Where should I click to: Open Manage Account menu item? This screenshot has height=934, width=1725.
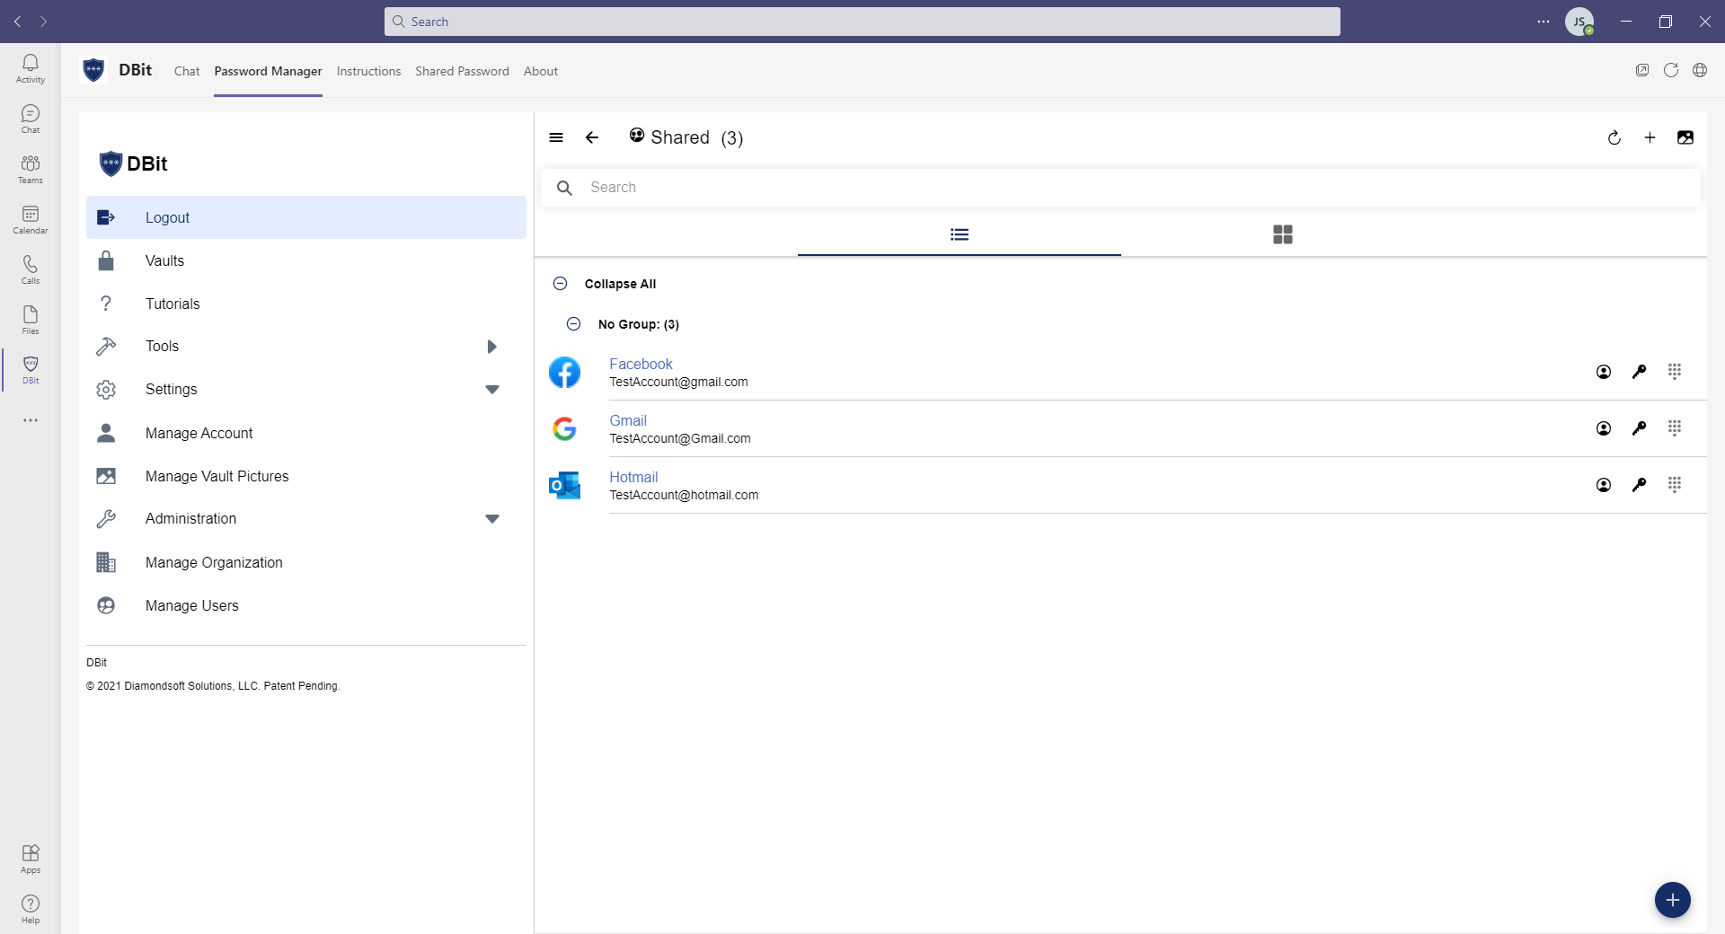click(306, 433)
